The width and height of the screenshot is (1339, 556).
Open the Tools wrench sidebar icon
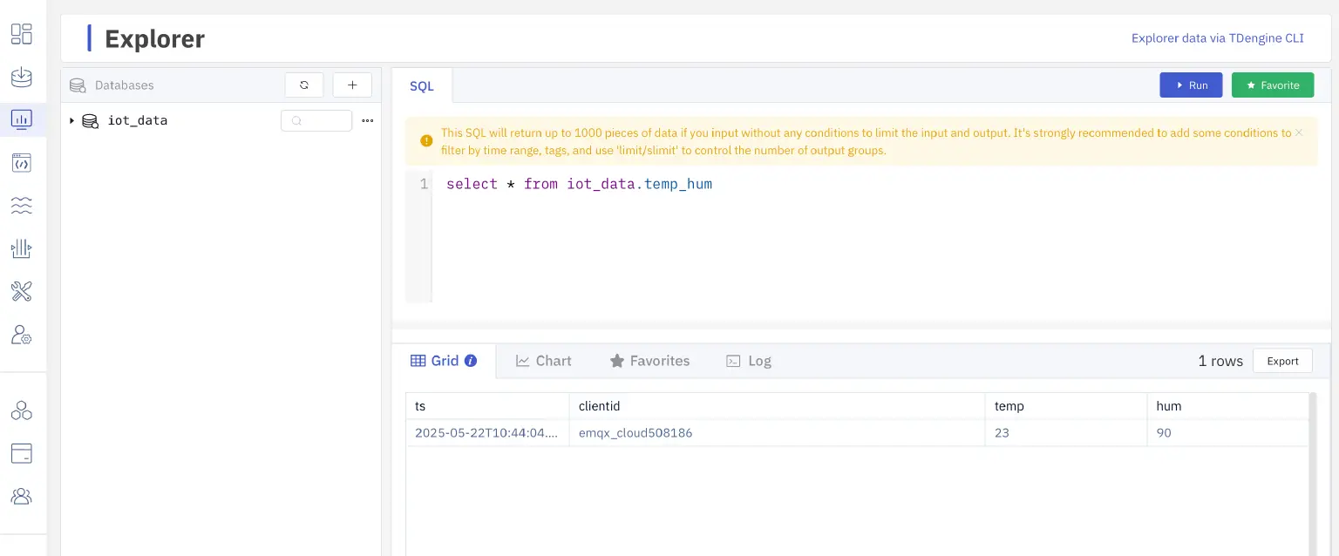click(x=21, y=291)
